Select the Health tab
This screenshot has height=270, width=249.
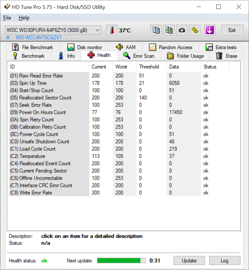point(99,55)
